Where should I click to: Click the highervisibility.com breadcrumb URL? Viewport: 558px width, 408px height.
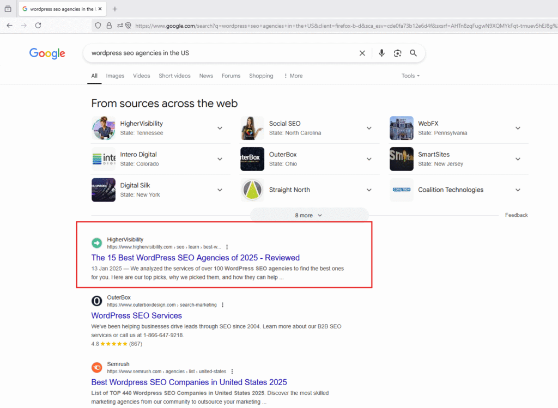point(164,247)
